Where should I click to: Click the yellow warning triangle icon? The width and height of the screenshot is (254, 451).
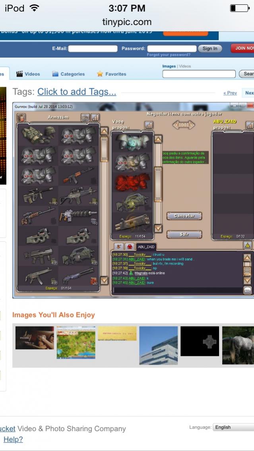[247, 245]
